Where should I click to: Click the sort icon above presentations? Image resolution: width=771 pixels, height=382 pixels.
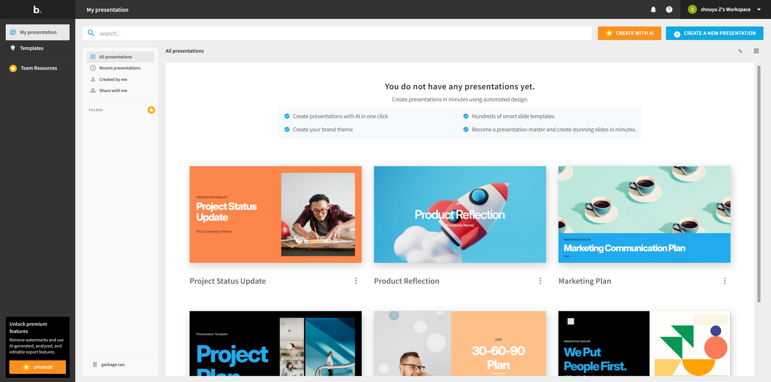740,51
